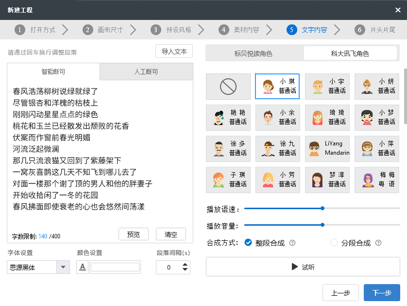Click the 140 character count value
This screenshot has height=306, width=407.
point(43,236)
